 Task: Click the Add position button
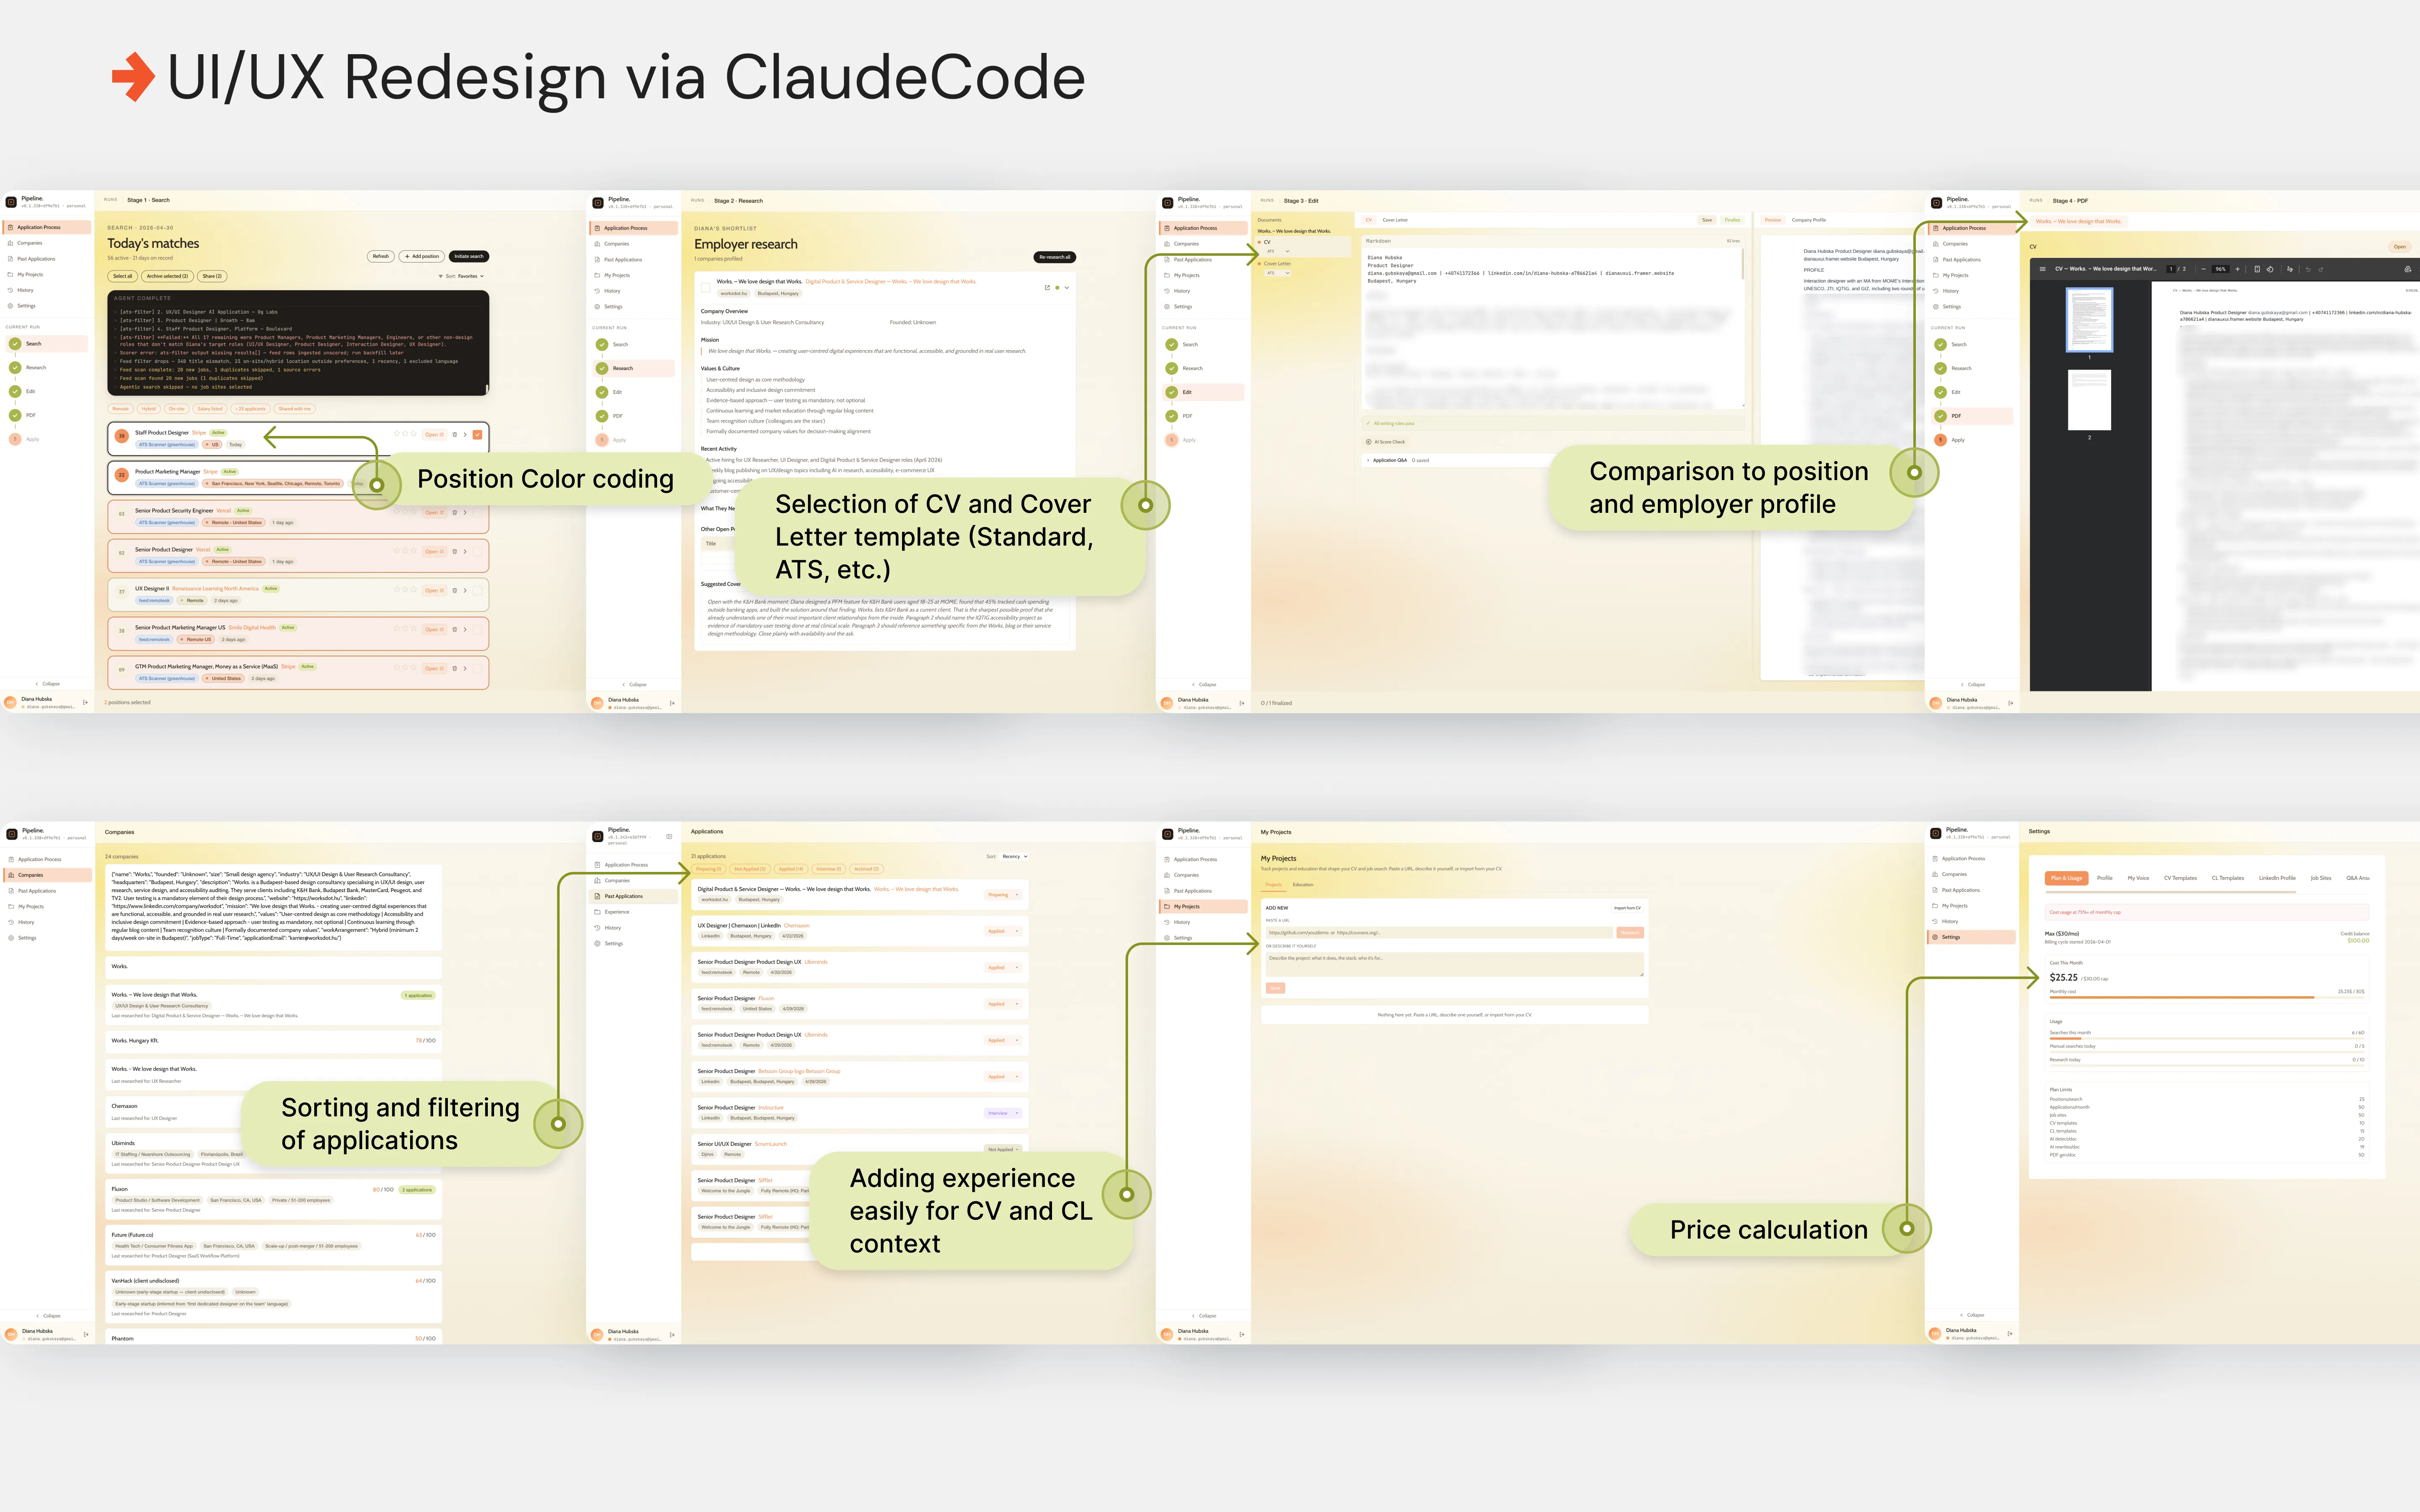click(x=422, y=256)
